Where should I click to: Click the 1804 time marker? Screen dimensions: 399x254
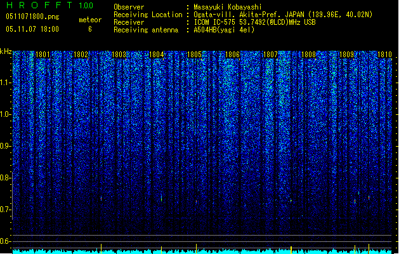(157, 55)
